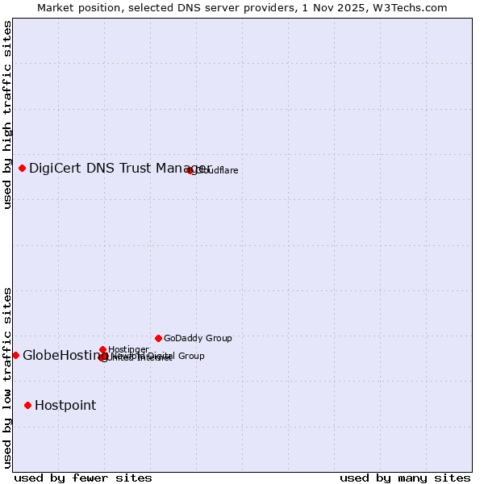Click the 'used by many sites' axis label
The height and width of the screenshot is (484, 484).
pos(405,478)
